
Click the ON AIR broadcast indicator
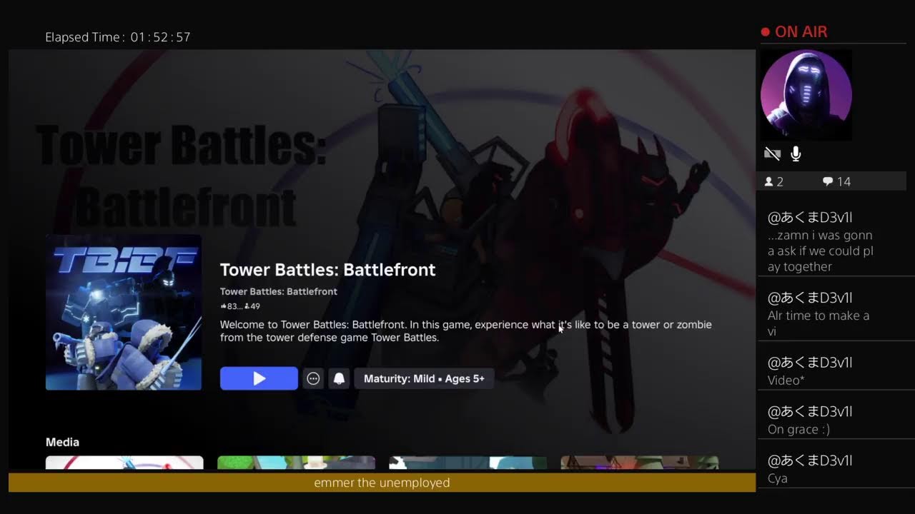tap(794, 31)
